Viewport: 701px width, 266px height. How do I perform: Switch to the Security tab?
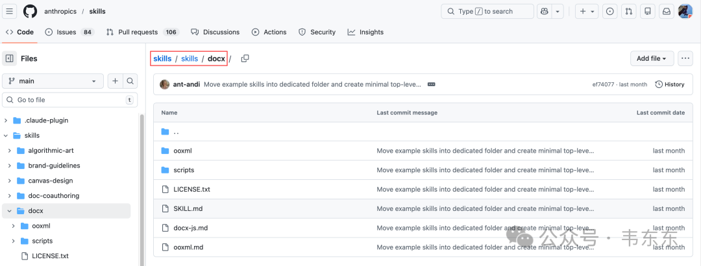point(317,32)
